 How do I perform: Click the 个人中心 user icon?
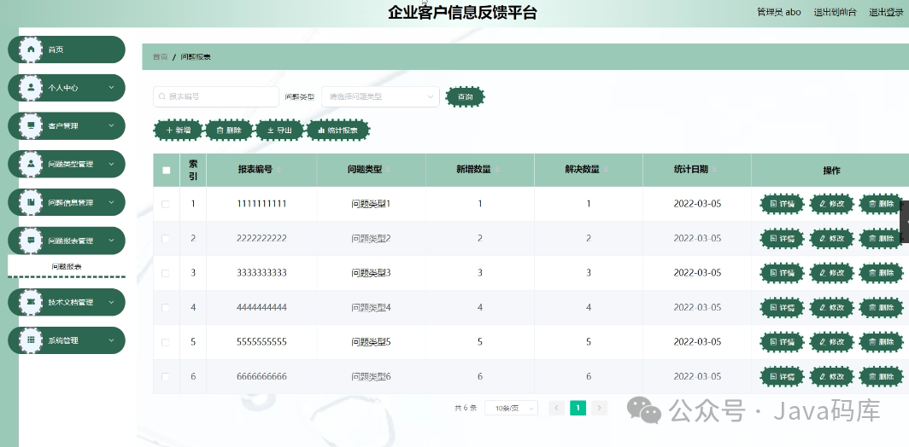(x=31, y=88)
